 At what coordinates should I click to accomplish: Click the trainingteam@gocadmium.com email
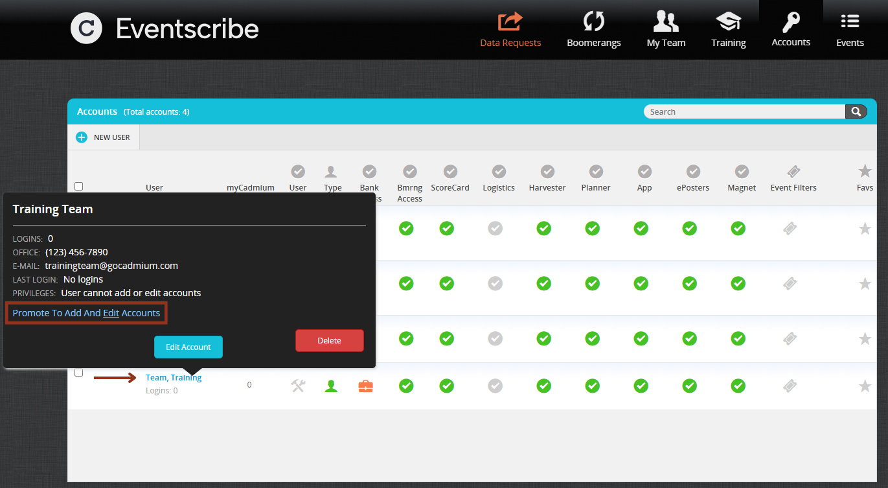click(111, 266)
